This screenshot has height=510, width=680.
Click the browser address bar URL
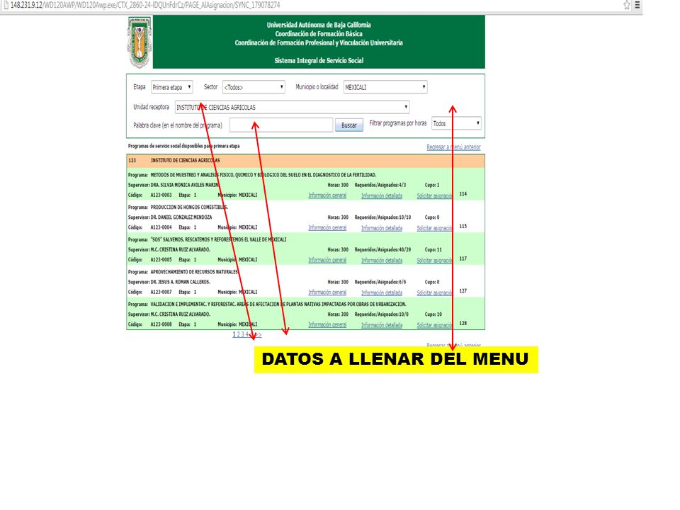pos(145,5)
